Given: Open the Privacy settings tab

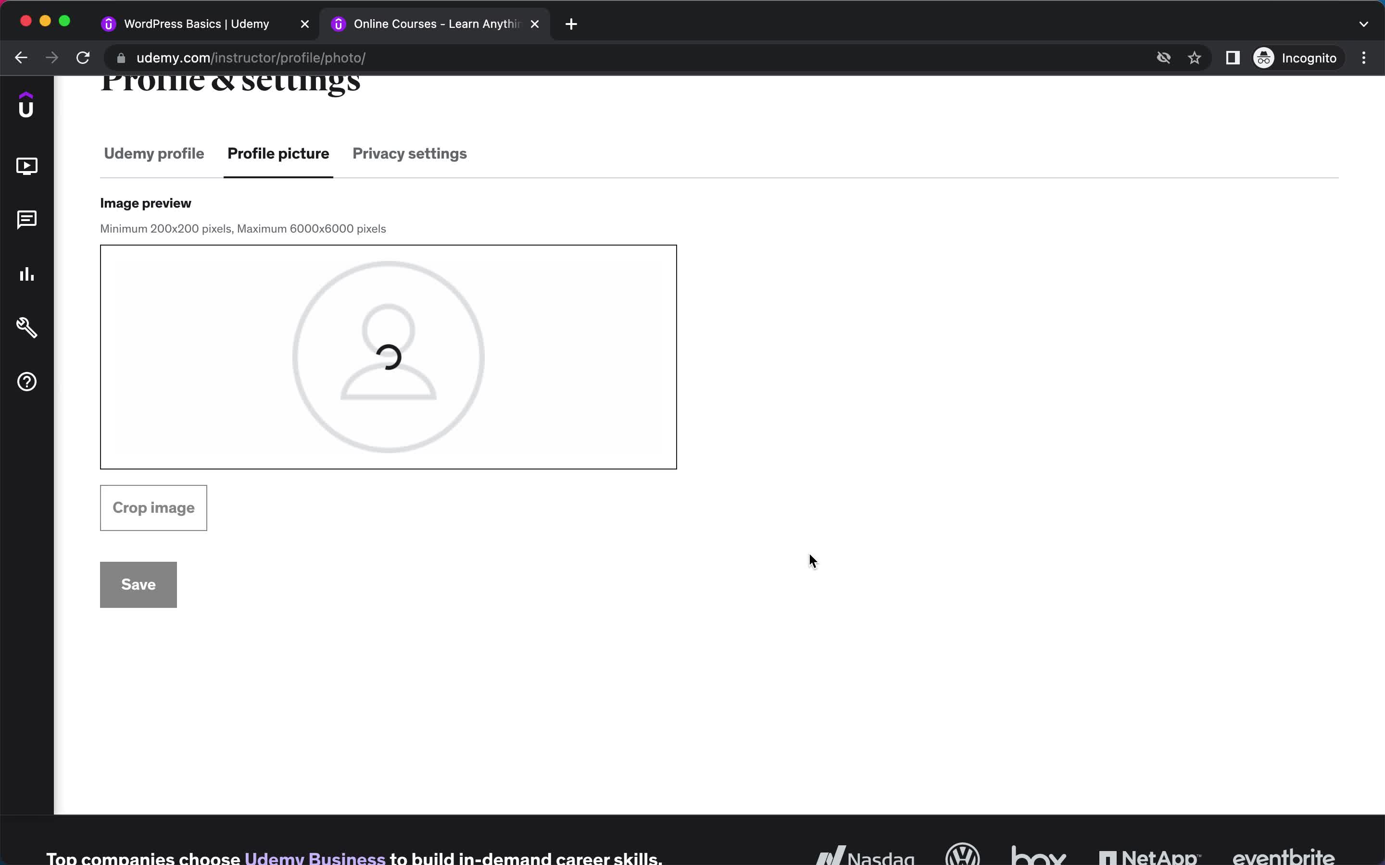Looking at the screenshot, I should (410, 154).
